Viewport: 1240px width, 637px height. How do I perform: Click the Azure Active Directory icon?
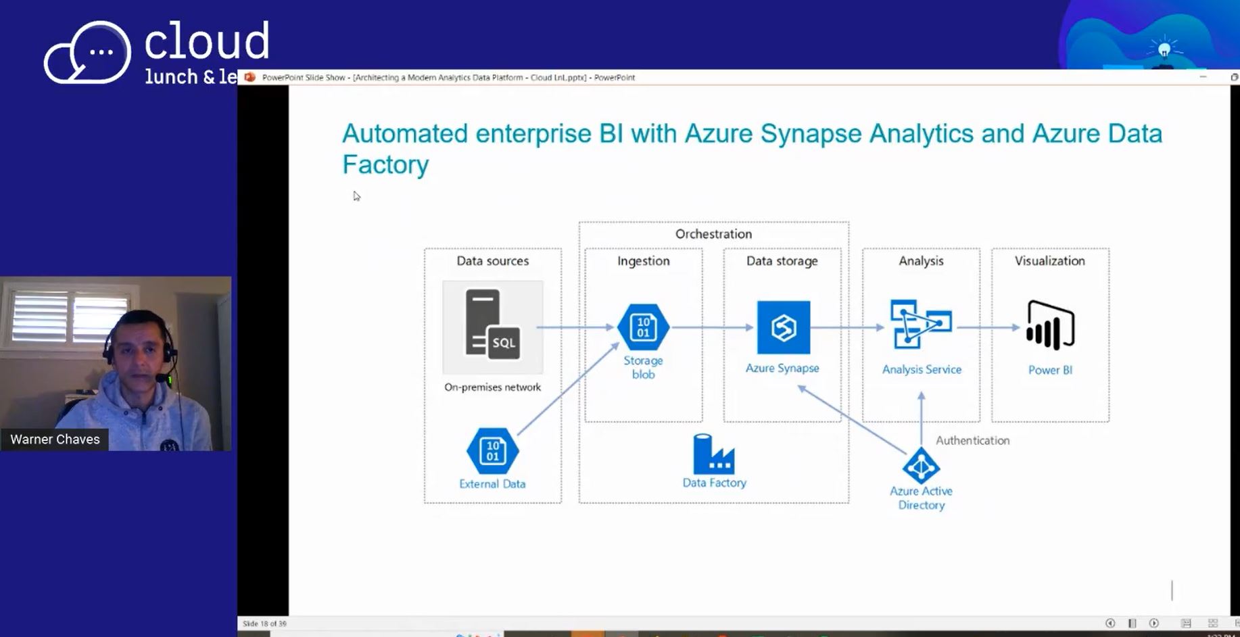[x=921, y=466]
